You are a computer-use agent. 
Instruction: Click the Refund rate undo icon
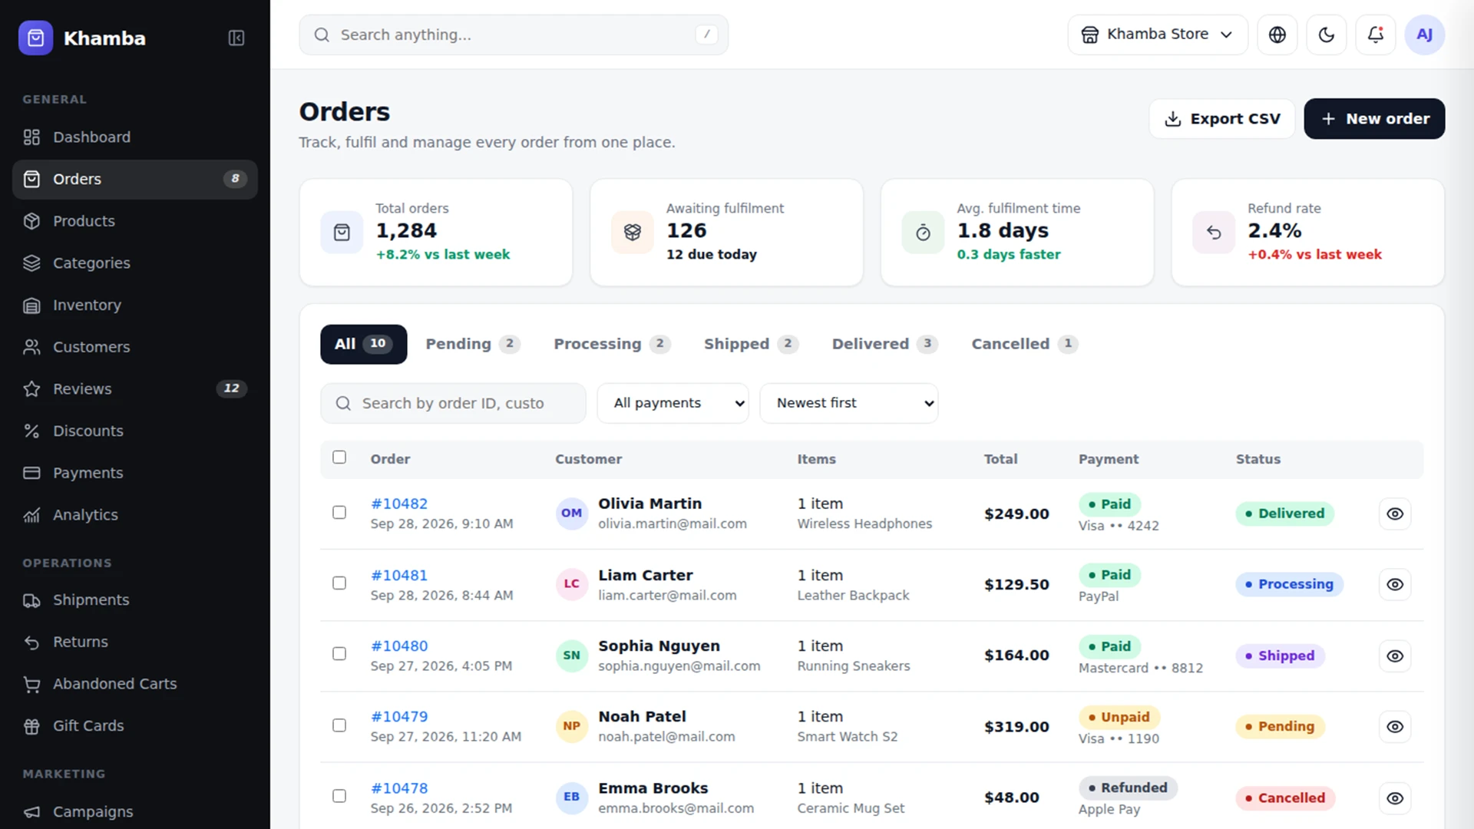pos(1214,232)
